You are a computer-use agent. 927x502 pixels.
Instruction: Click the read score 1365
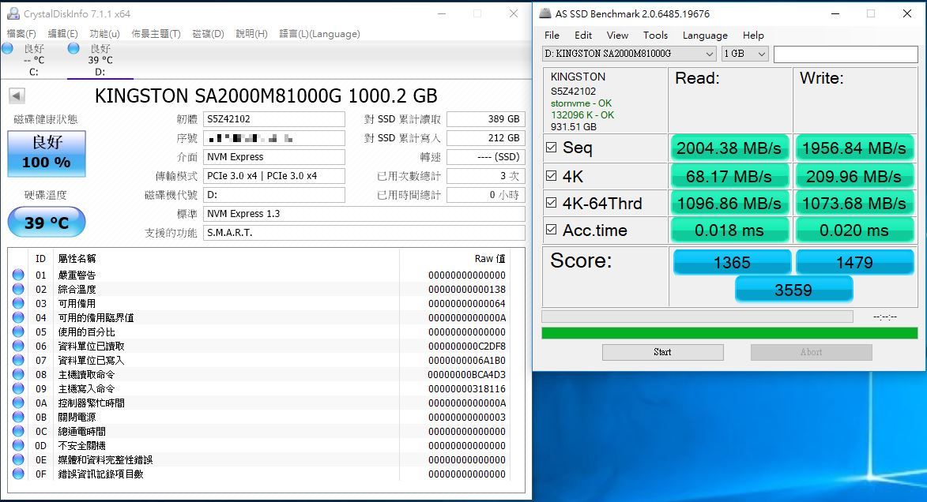pos(732,262)
